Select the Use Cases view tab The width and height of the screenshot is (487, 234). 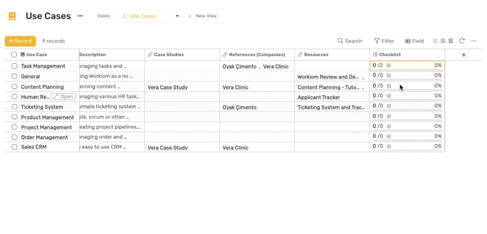[x=143, y=16]
